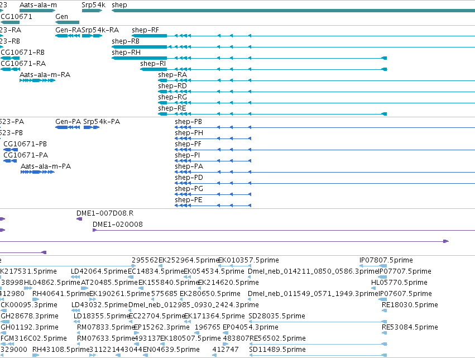The width and height of the screenshot is (475, 358).
Task: Select the Srp54k-PA protein label
Action: point(102,122)
